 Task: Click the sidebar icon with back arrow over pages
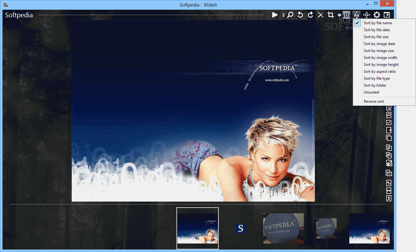tap(389, 155)
